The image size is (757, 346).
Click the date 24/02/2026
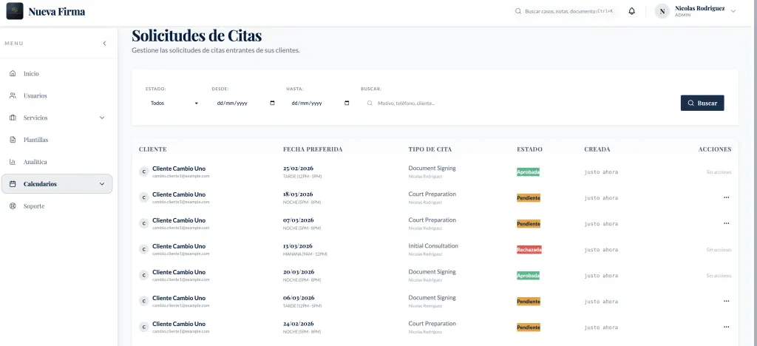[x=299, y=324]
